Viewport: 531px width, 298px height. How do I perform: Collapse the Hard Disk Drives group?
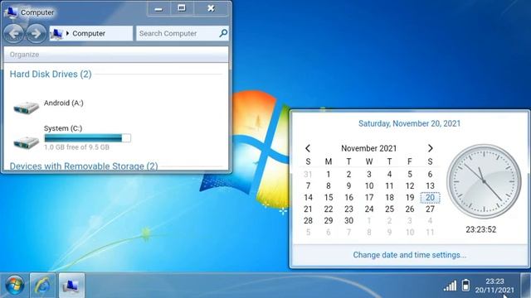coord(51,74)
